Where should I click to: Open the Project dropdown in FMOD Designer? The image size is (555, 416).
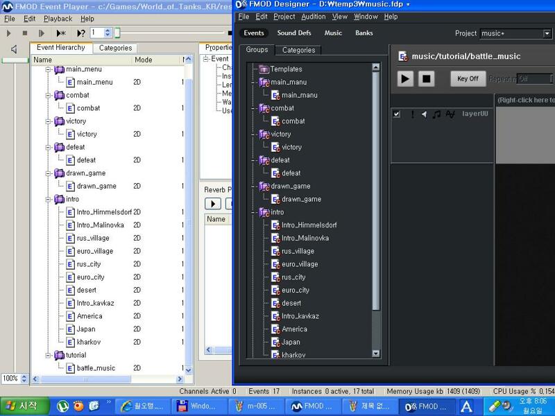click(547, 33)
